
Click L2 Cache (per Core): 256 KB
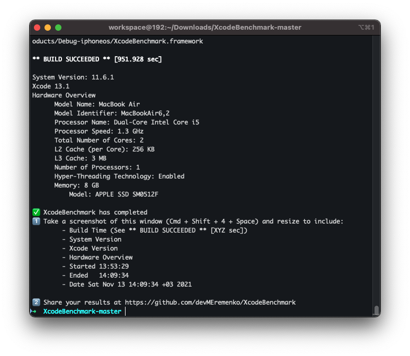click(104, 149)
